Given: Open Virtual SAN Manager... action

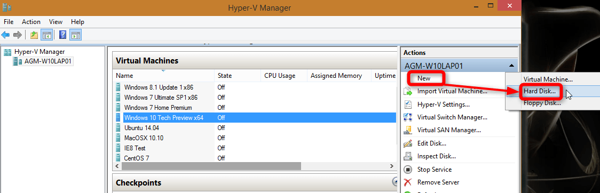Looking at the screenshot, I should [x=449, y=130].
